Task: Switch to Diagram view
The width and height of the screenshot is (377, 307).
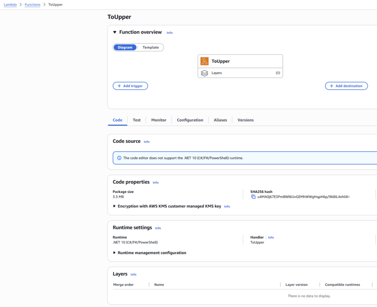Action: tap(125, 48)
